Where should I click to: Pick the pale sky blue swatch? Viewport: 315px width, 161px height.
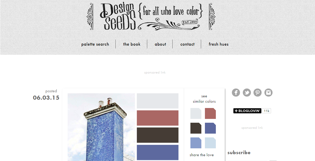(210, 143)
